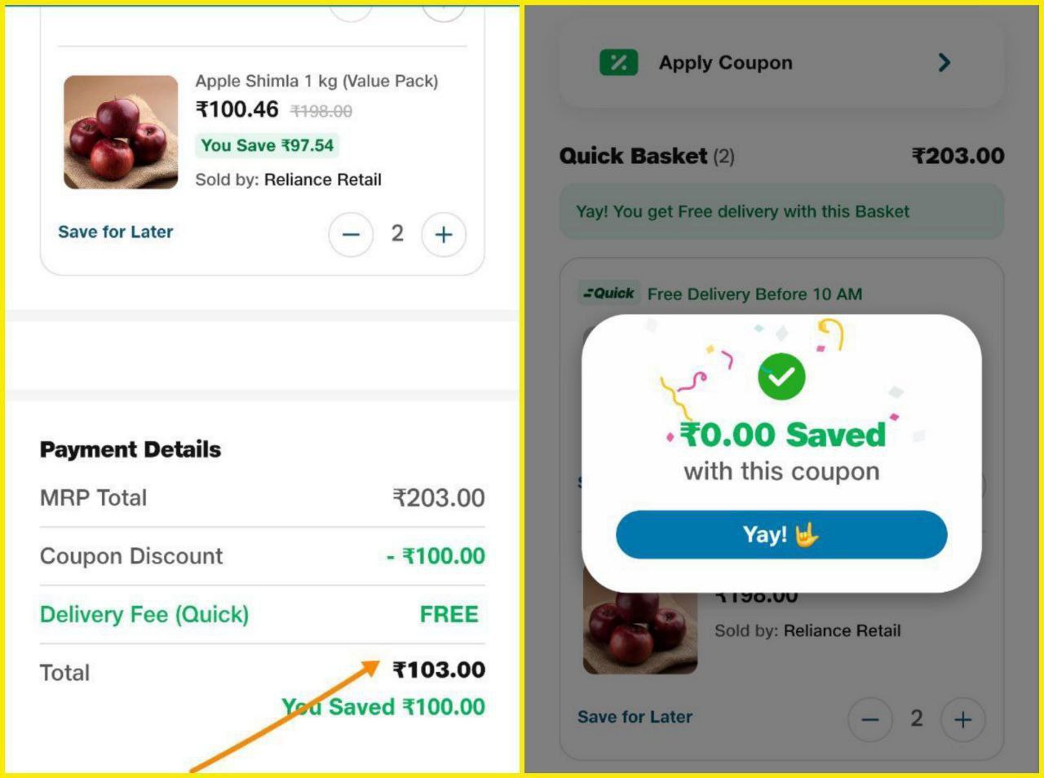Viewport: 1044px width, 778px height.
Task: Tap the green coupon percent icon
Action: pyautogui.click(x=618, y=63)
